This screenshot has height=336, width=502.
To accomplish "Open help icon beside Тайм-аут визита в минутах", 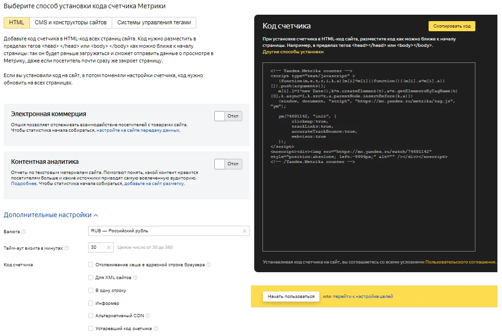I will 66,248.
